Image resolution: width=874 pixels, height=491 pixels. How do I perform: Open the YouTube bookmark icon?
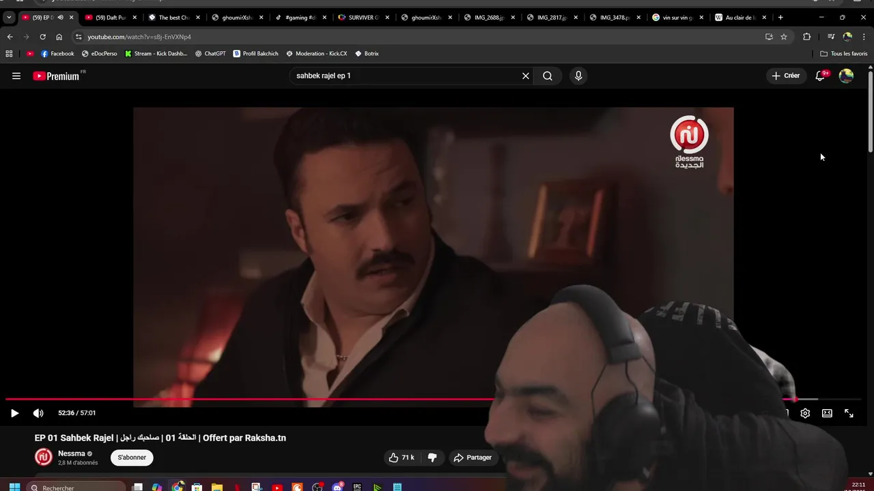click(x=29, y=53)
